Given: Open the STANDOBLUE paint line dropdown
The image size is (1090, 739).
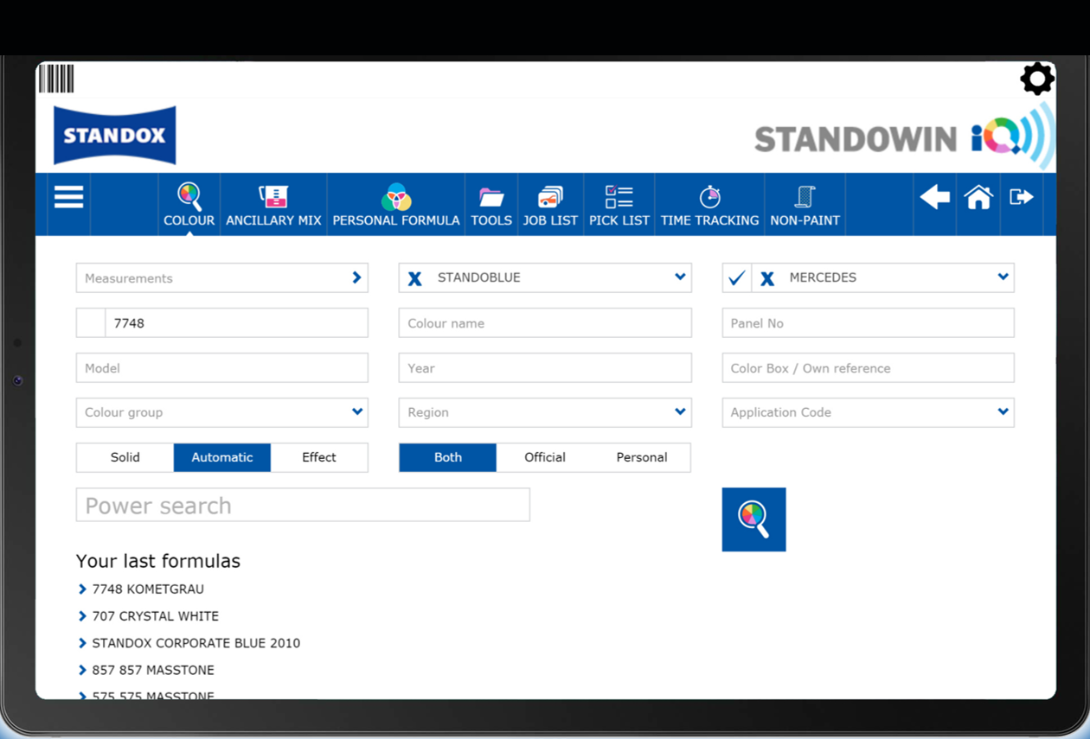Looking at the screenshot, I should point(680,277).
